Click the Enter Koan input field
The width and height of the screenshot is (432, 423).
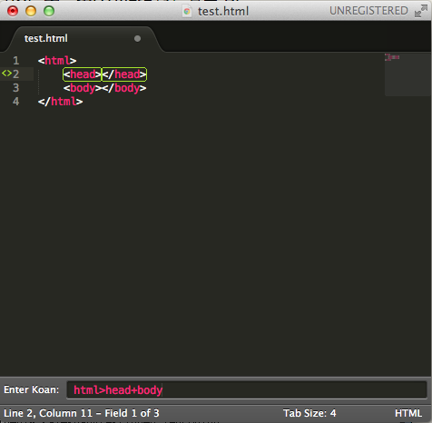[247, 389]
